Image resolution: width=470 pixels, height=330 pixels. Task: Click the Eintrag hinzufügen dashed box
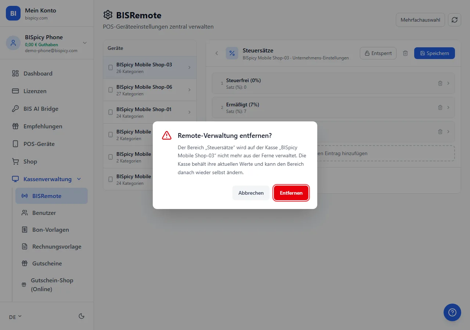coord(333,153)
